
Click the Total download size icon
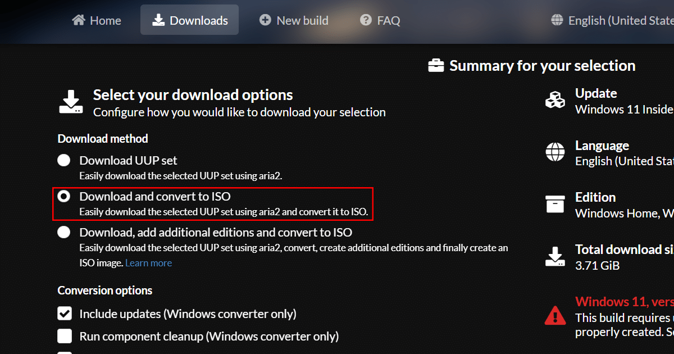coord(555,256)
